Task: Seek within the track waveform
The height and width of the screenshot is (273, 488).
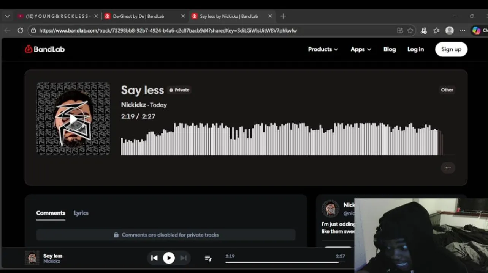Action: click(x=287, y=139)
